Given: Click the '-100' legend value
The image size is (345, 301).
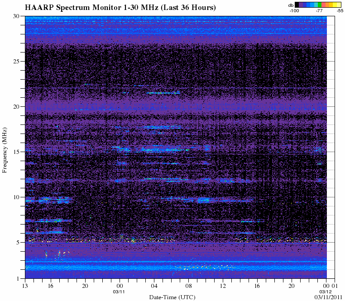Looking at the screenshot, I should tap(294, 10).
